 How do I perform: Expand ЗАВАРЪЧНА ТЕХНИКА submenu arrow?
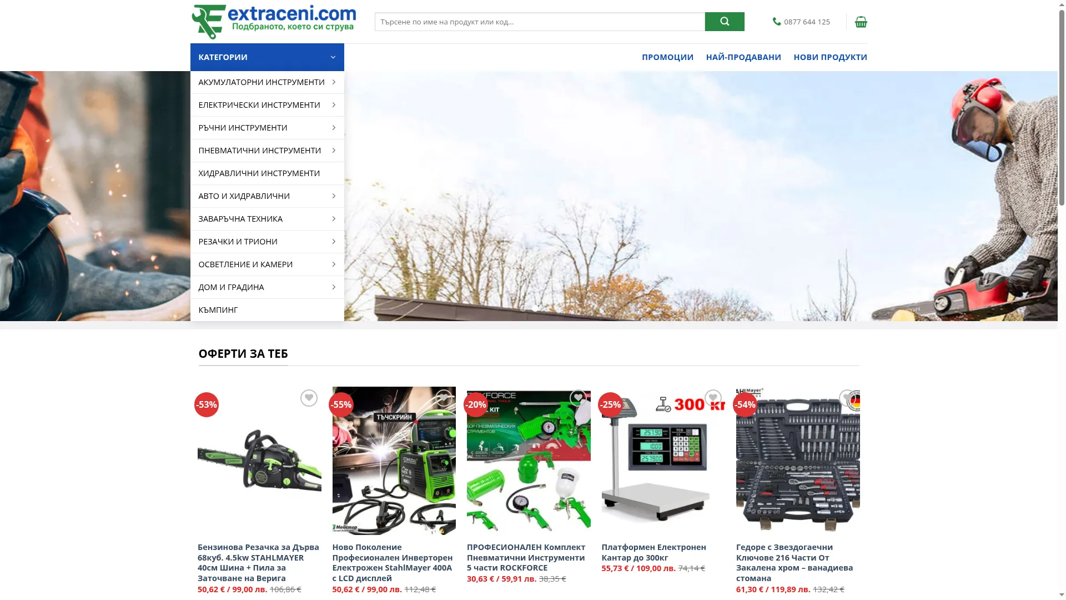tap(334, 219)
